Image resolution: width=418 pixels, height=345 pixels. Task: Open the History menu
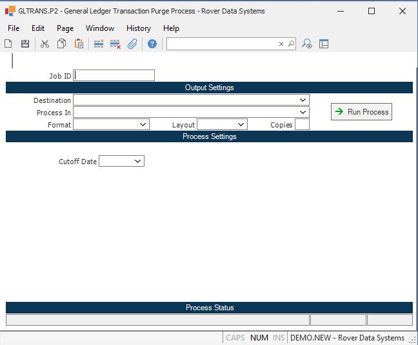(138, 28)
